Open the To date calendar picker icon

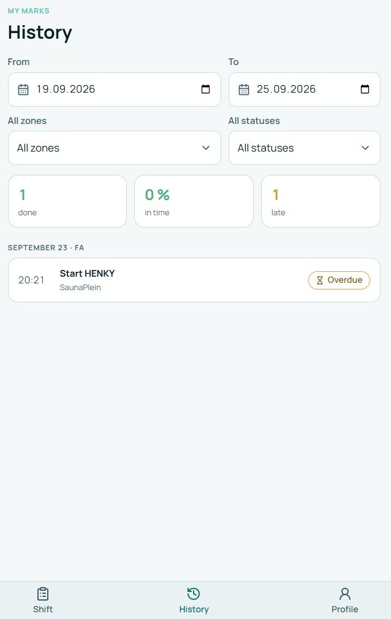[365, 89]
